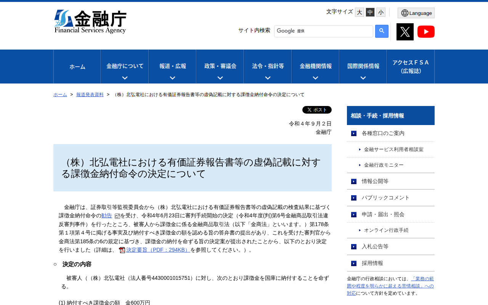
Task: Click the external link icon after 勧告
Action: (x=117, y=216)
